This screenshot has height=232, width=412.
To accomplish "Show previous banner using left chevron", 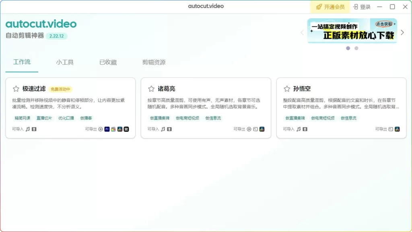I will pos(302,33).
